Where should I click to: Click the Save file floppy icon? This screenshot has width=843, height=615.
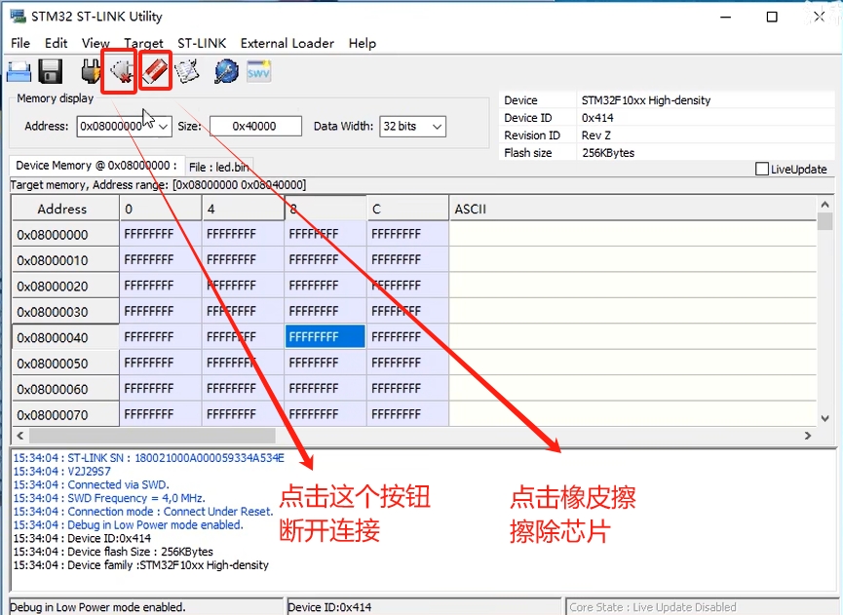(51, 71)
